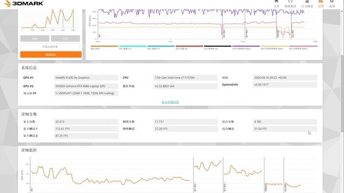This screenshot has height=193, width=344.
Task: Click the 2026-09-16 09:22 +03:00 time value
Action: (x=285, y=78)
